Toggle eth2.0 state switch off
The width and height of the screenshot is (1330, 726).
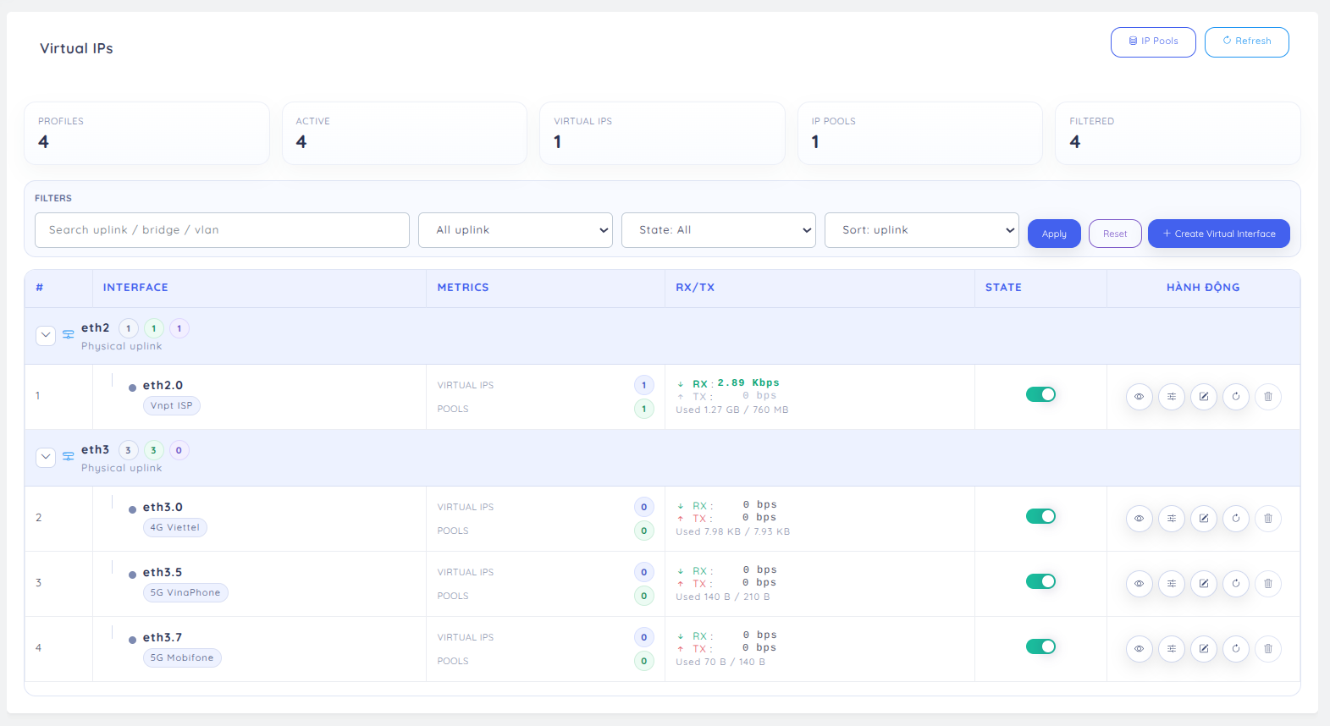(x=1040, y=394)
